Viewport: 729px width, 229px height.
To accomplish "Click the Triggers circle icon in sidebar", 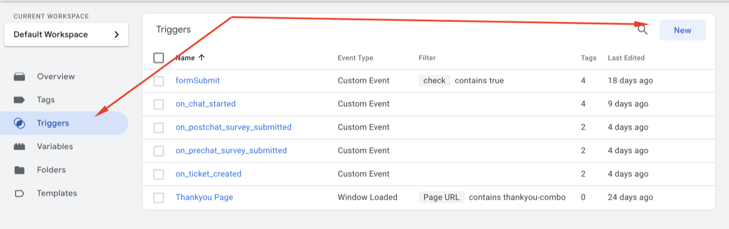I will pyautogui.click(x=19, y=123).
